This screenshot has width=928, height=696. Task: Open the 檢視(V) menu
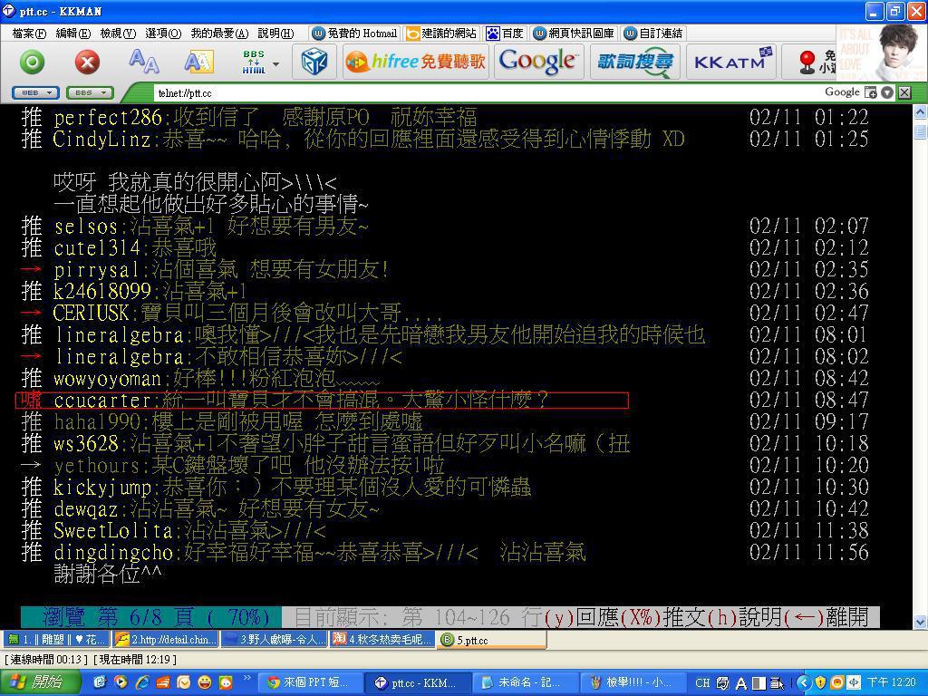coord(118,34)
